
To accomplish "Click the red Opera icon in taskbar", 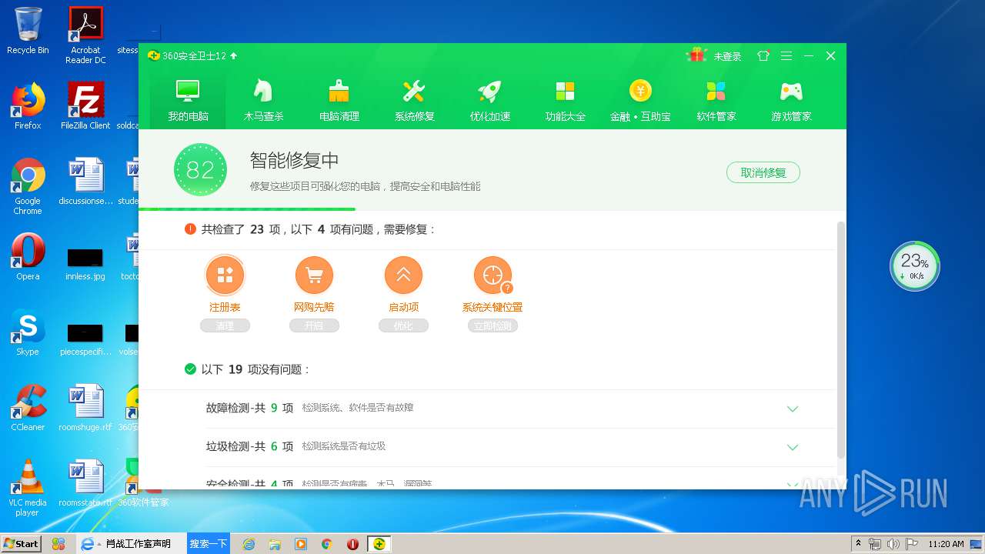I will tap(352, 544).
